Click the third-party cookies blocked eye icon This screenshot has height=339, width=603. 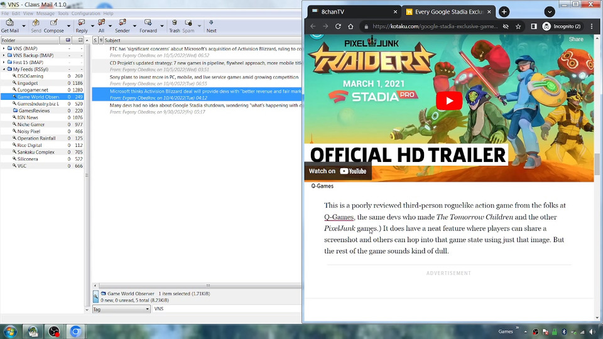(506, 26)
